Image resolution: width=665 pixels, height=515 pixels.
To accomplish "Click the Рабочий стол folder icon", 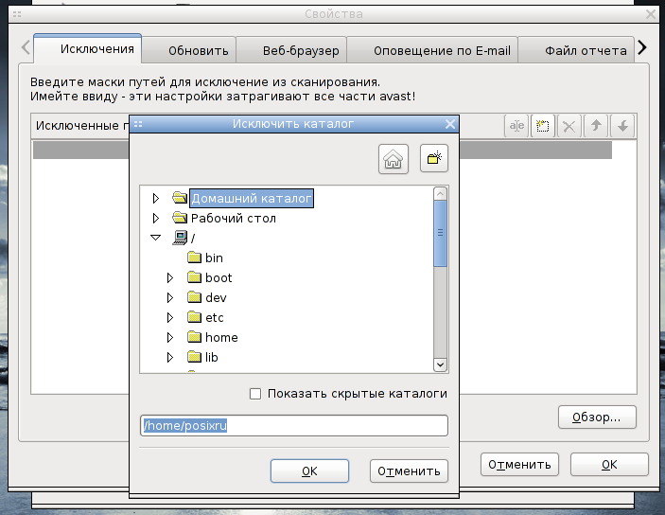I will point(180,218).
